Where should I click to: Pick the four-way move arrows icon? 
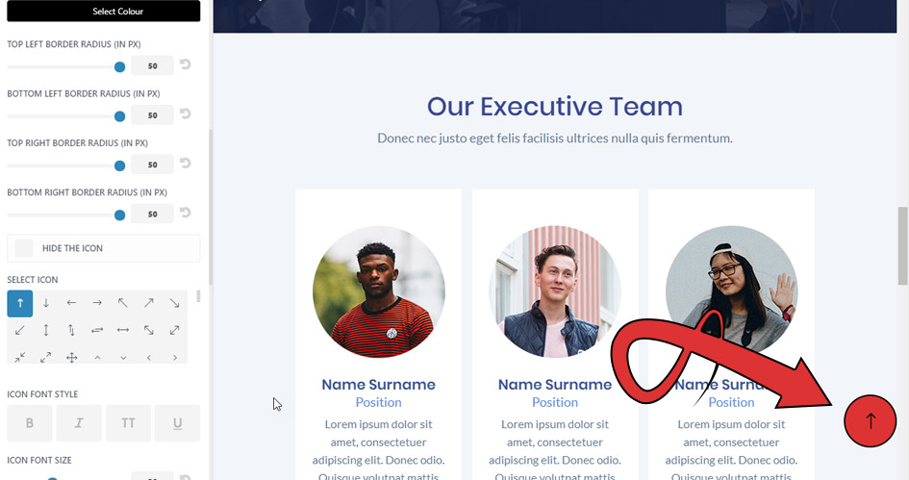[x=71, y=358]
